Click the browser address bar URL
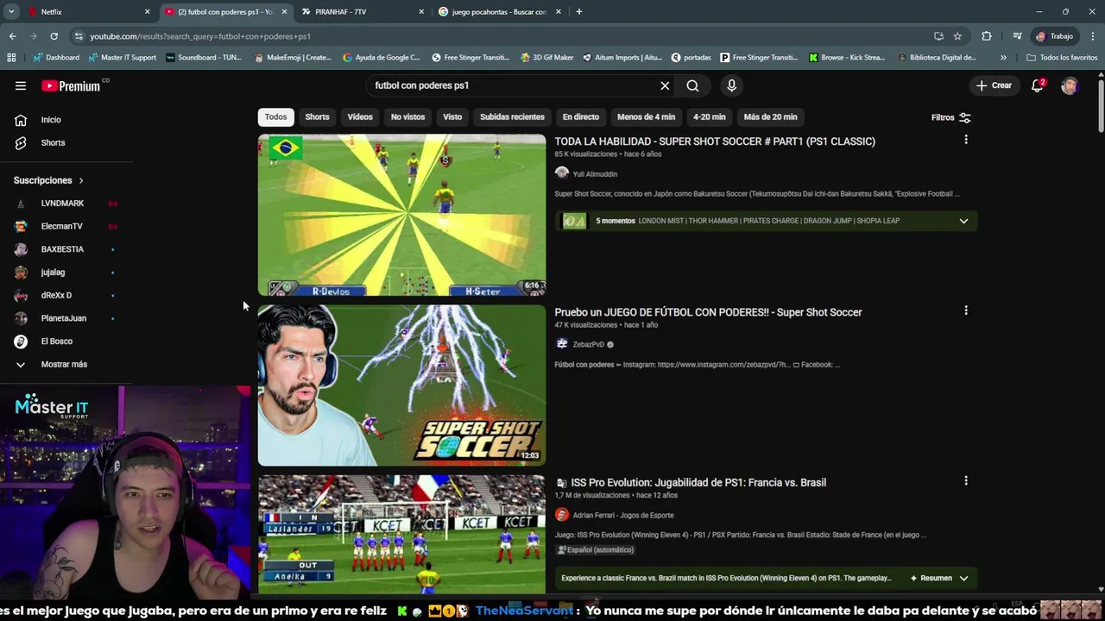Screen dimensions: 1105x621 pos(200,36)
